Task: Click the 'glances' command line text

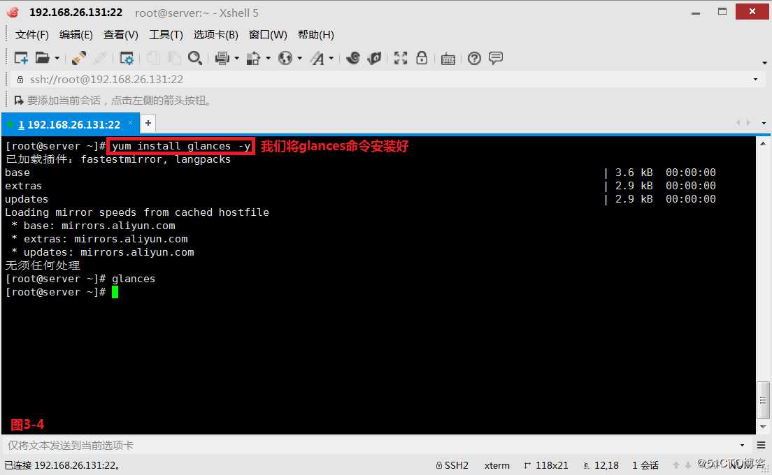Action: [x=134, y=279]
